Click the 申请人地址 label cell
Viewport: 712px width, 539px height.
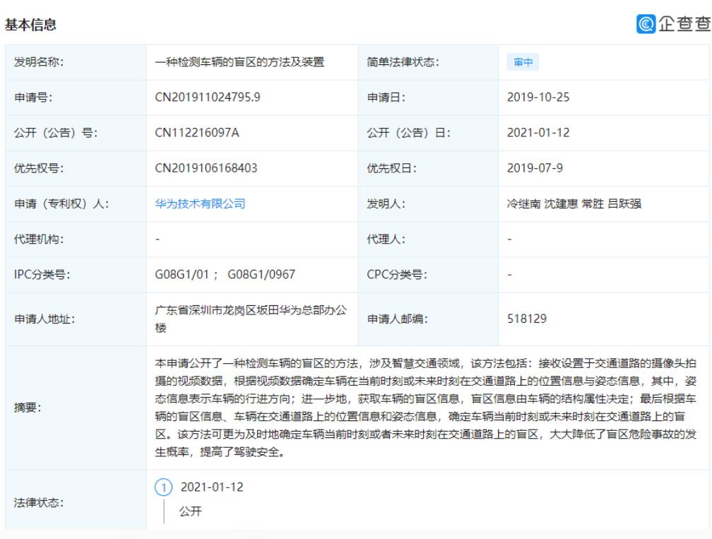pos(76,319)
